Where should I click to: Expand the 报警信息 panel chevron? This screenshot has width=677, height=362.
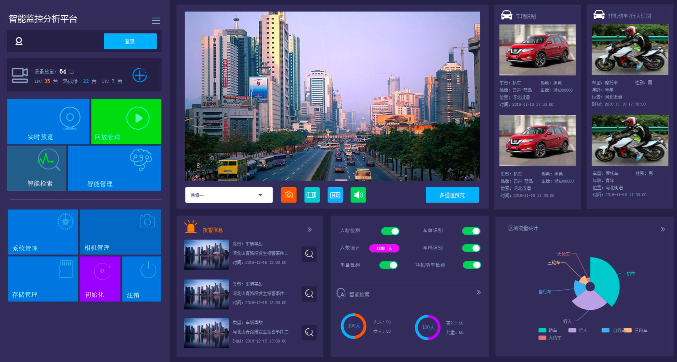(310, 230)
